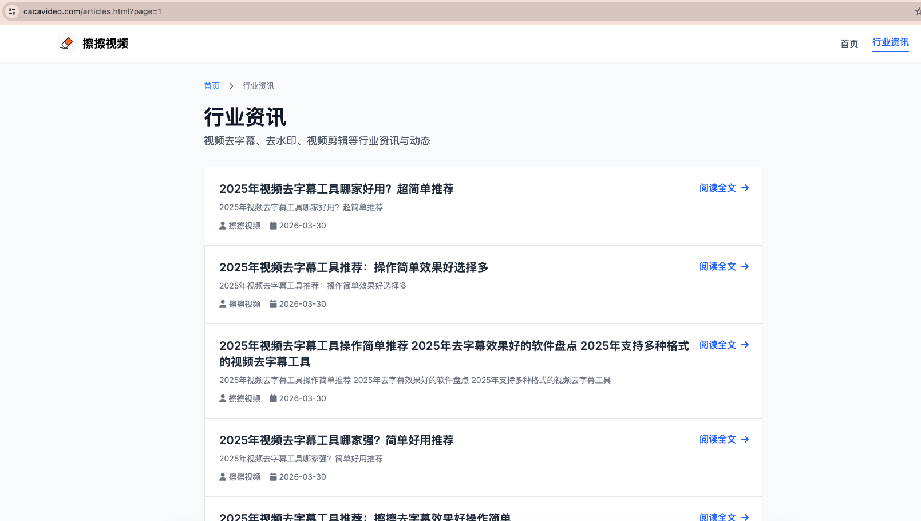Click the site permissions icon in the address bar
Image resolution: width=921 pixels, height=521 pixels.
[12, 11]
